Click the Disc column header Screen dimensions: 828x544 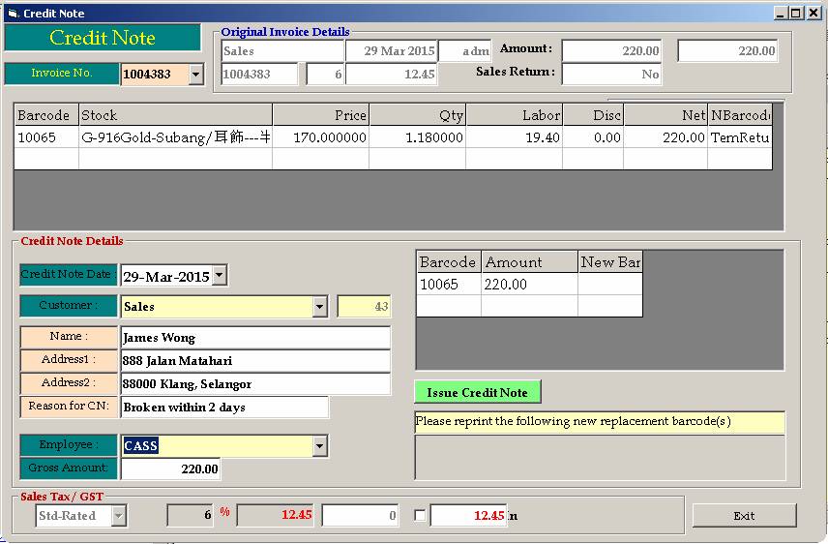pyautogui.click(x=593, y=115)
